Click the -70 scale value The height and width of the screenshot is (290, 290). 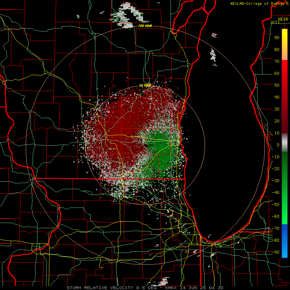click(x=275, y=228)
